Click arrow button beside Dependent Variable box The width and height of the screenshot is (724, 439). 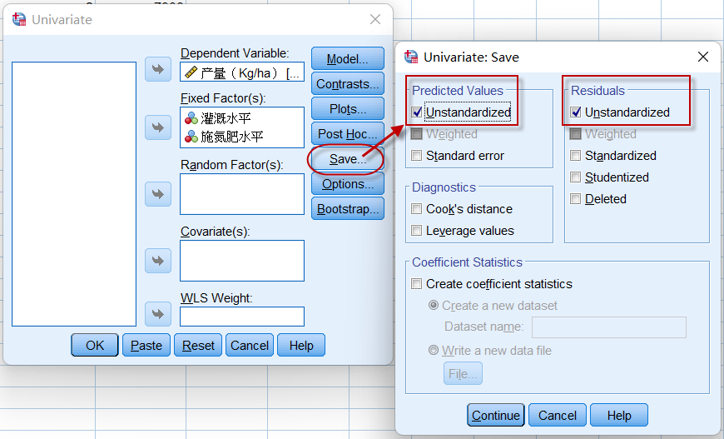tap(157, 69)
